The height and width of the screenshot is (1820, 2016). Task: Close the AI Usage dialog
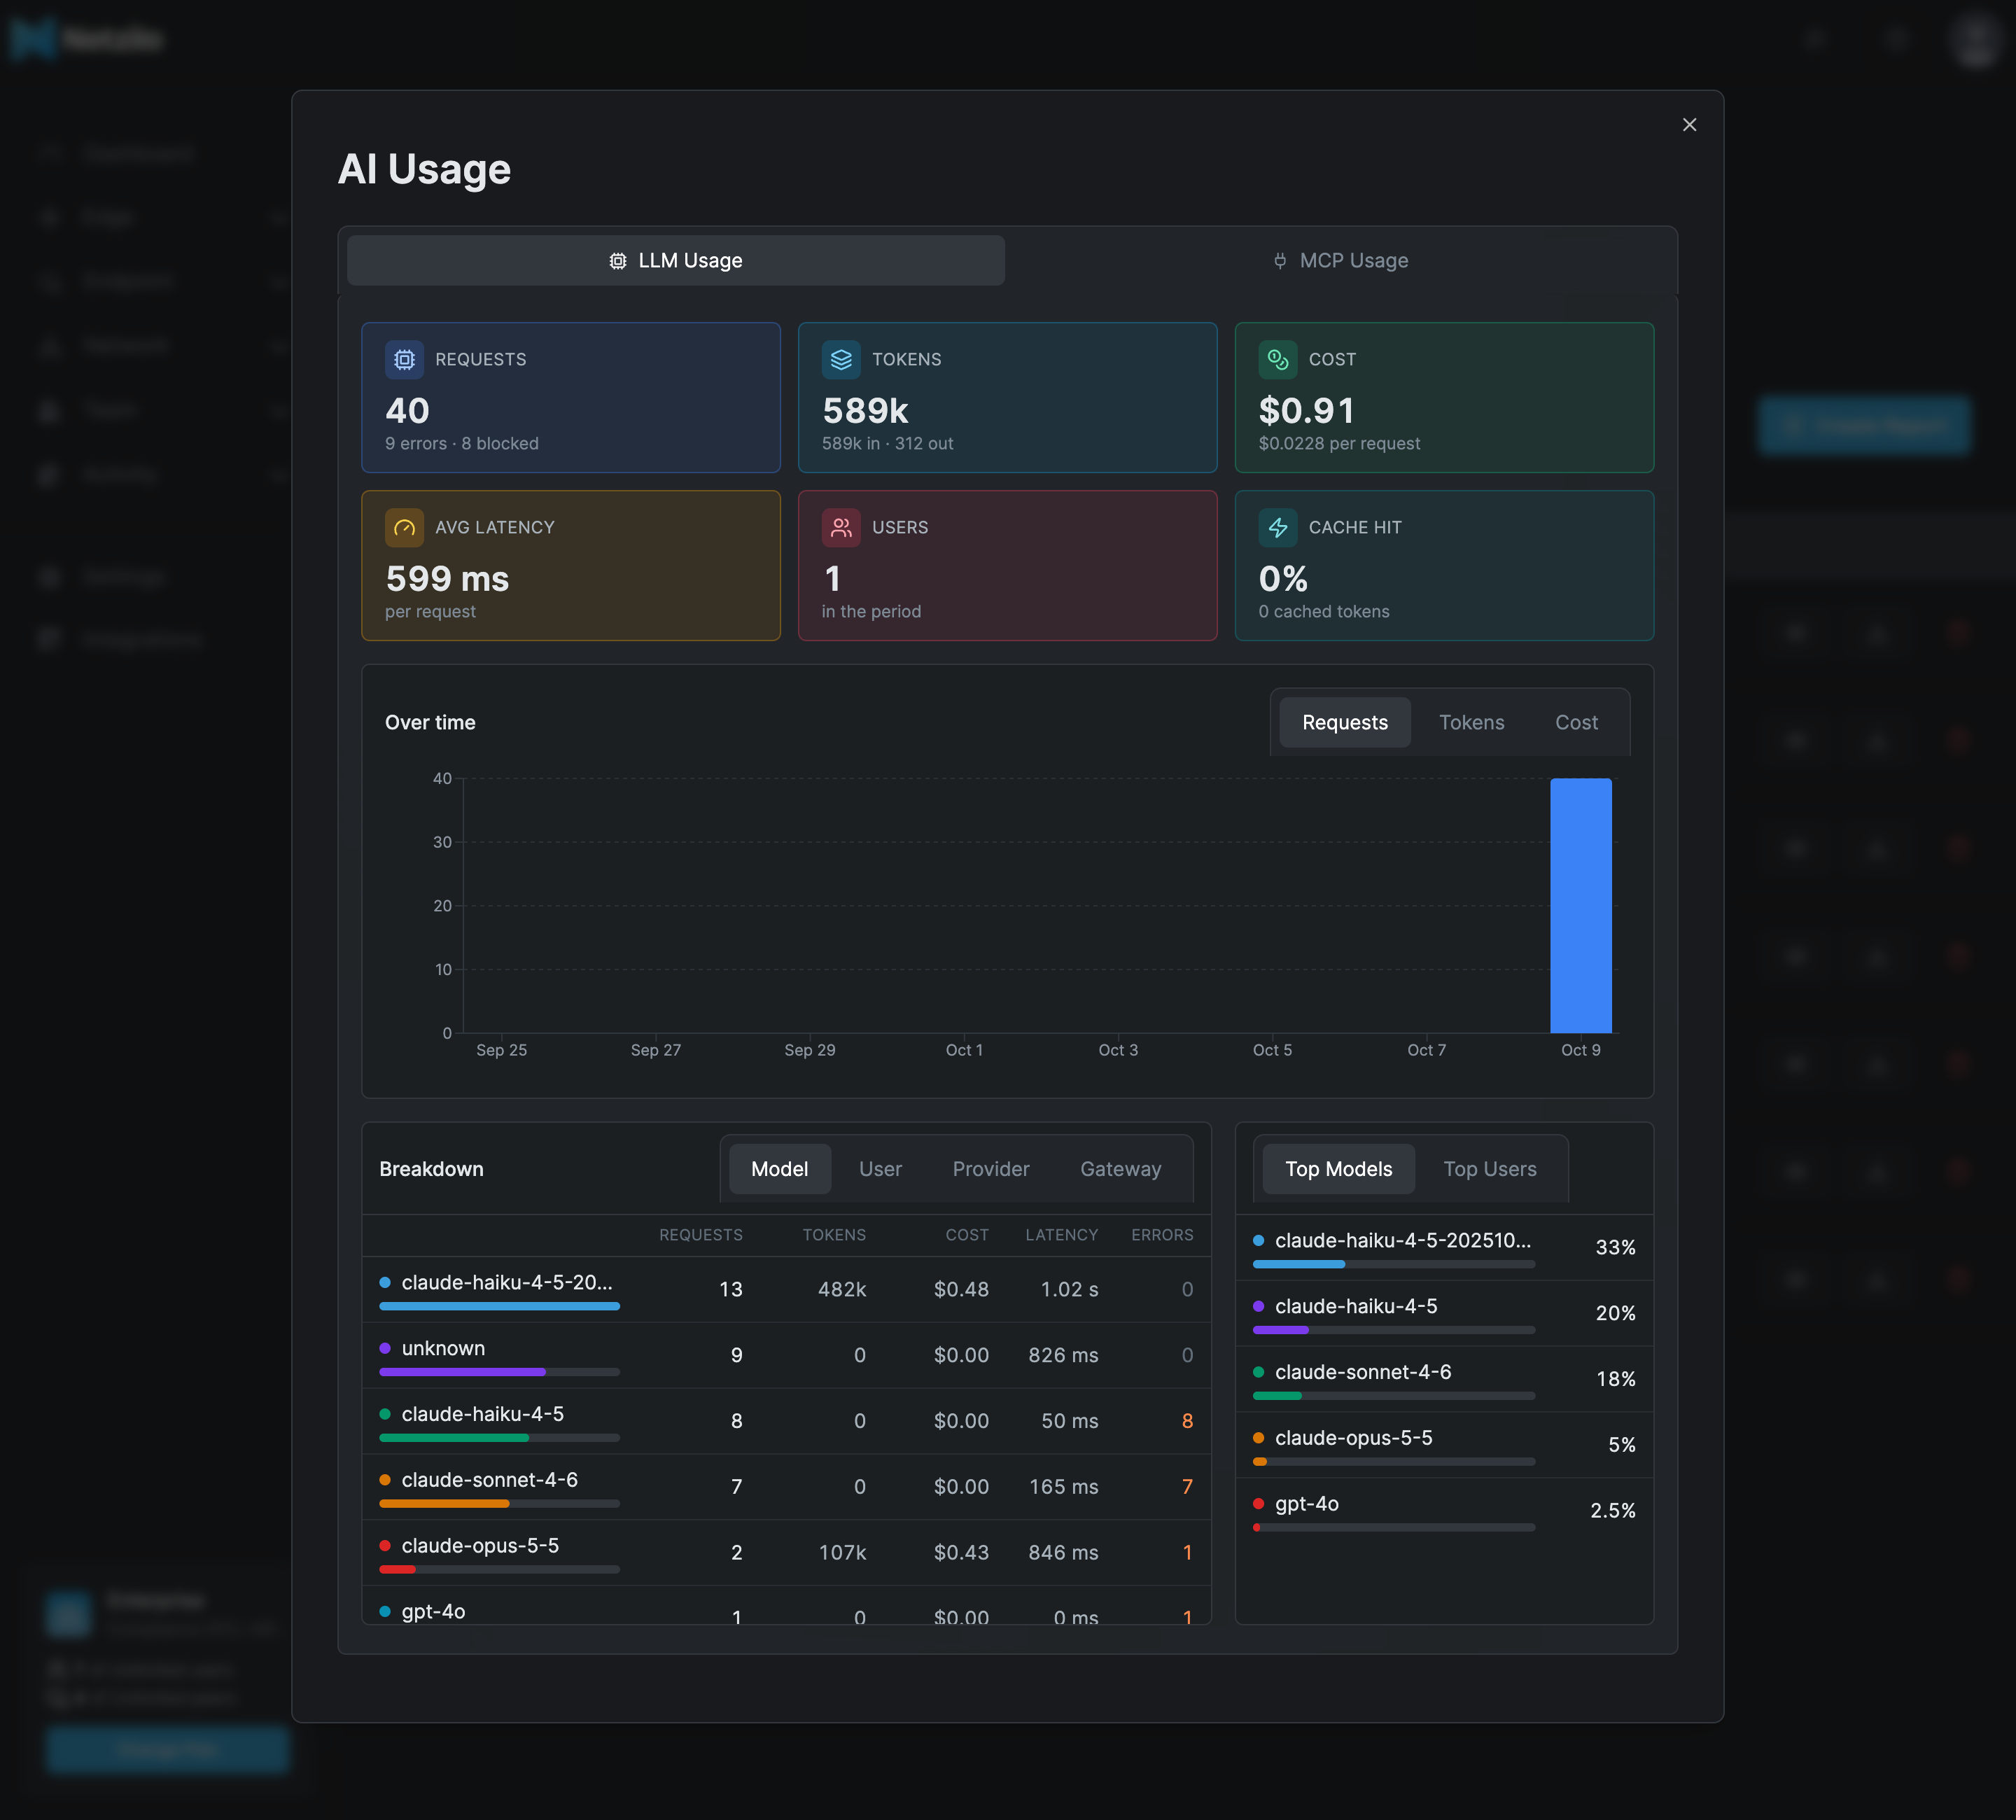1689,125
